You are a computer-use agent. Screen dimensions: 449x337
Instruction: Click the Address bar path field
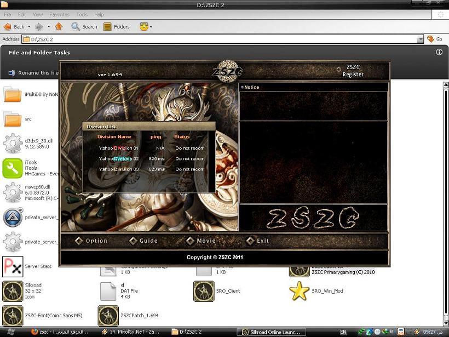220,39
